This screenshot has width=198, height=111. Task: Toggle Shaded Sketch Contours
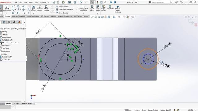click(x=118, y=9)
